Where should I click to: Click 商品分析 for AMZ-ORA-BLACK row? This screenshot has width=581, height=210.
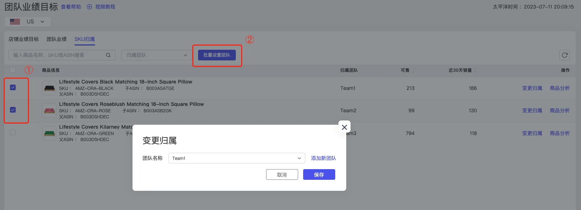click(x=560, y=88)
